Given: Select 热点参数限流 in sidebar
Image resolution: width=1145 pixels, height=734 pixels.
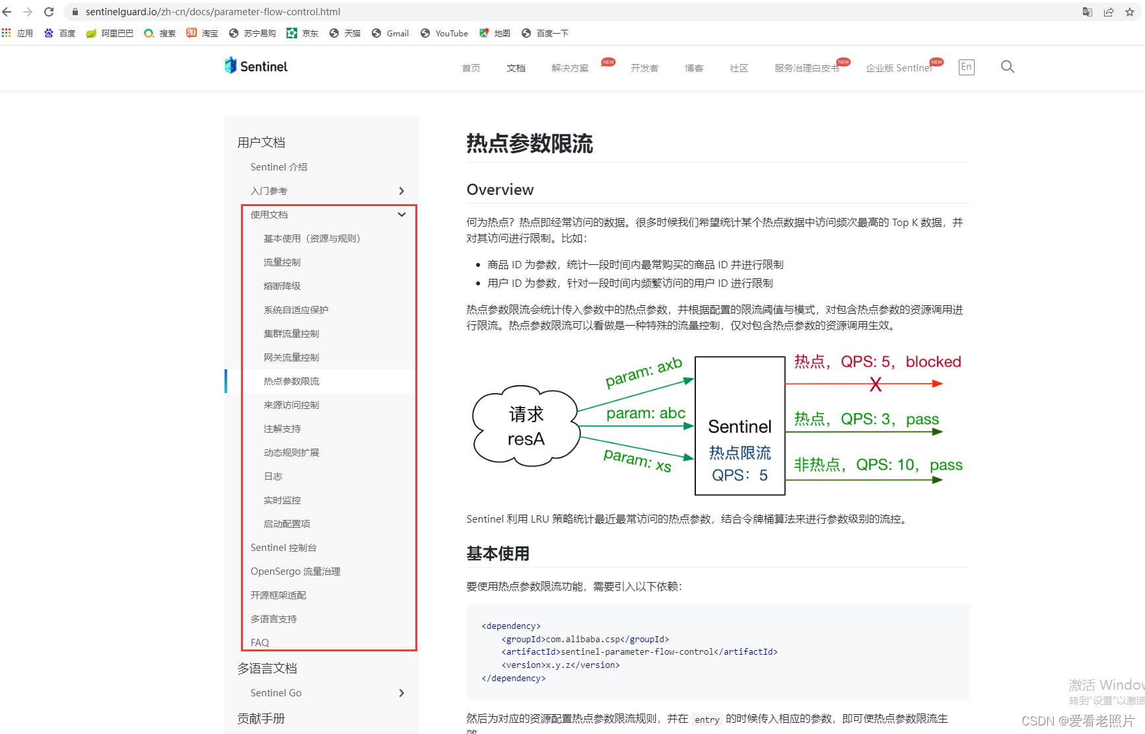Looking at the screenshot, I should 291,381.
